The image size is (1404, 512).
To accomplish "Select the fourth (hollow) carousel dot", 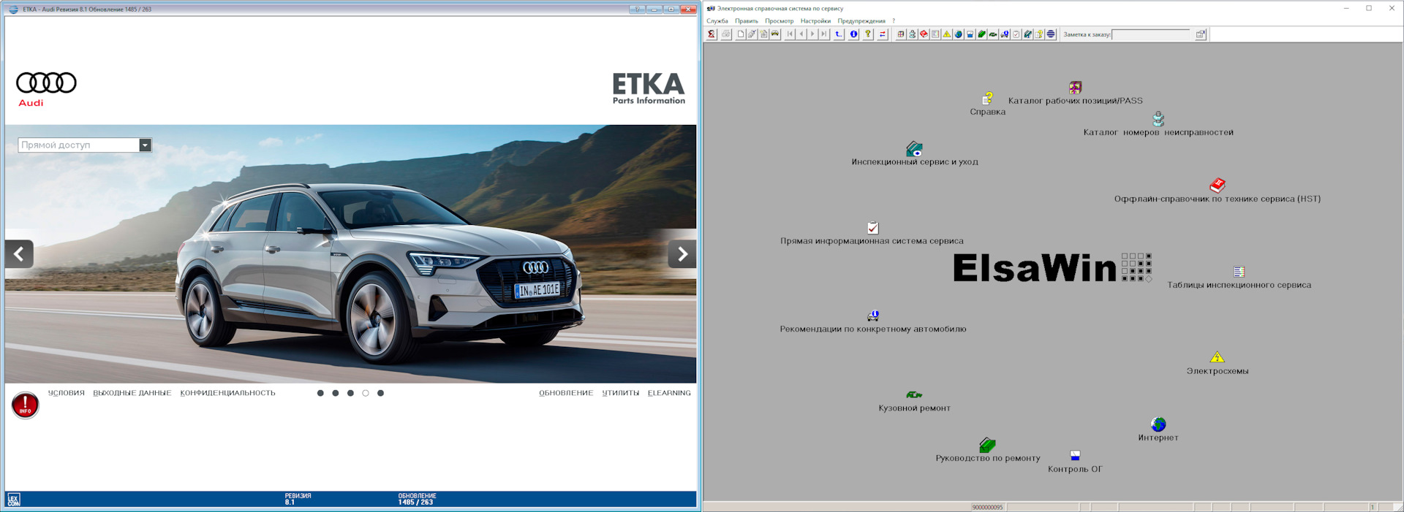I will (x=366, y=393).
